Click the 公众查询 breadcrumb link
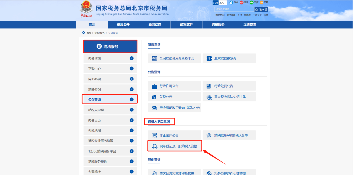The height and width of the screenshot is (175, 353). click(x=113, y=33)
